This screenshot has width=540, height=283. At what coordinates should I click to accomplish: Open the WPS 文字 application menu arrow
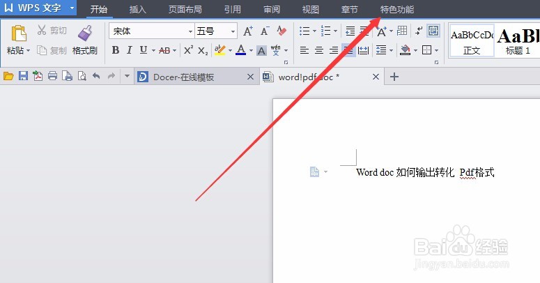point(72,8)
